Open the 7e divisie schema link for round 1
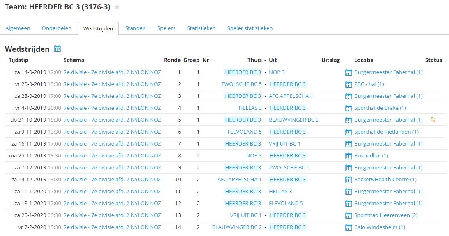Viewport: 449px width, 236px height. coord(112,72)
